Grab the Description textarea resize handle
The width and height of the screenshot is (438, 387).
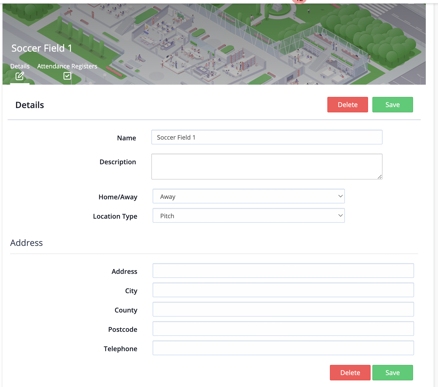(379, 177)
